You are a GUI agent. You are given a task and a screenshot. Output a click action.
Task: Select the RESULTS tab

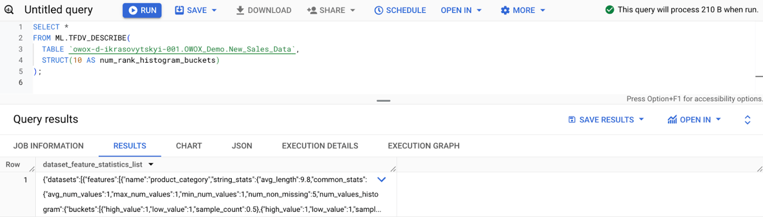click(x=130, y=146)
